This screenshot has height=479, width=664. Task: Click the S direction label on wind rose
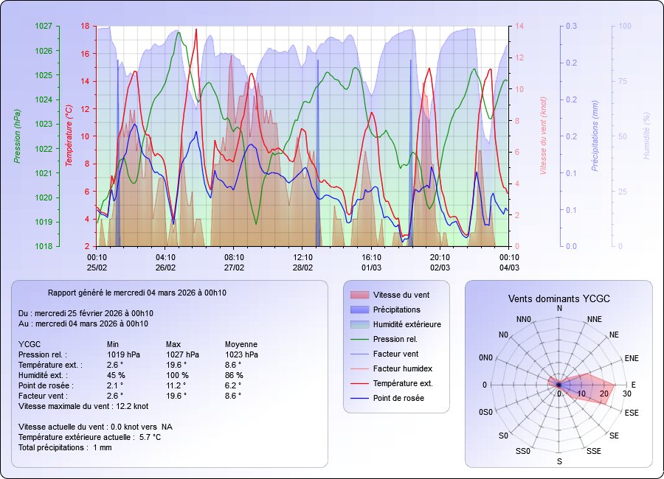click(558, 461)
